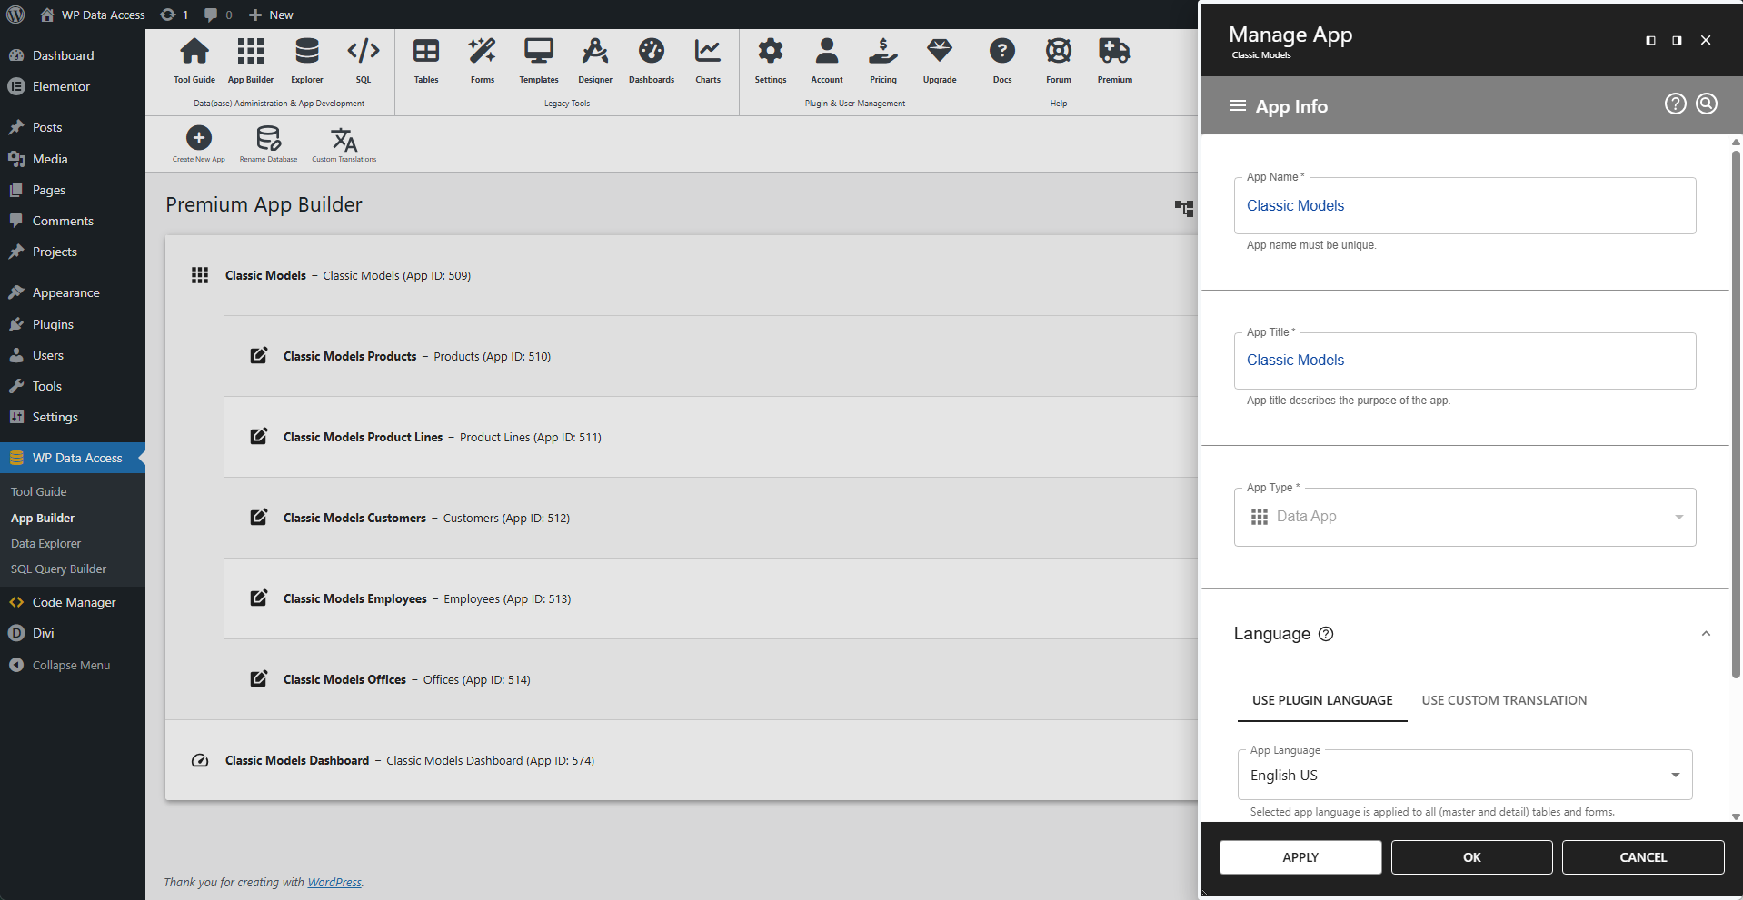The height and width of the screenshot is (900, 1743).
Task: Switch to the USE CUSTOM TRANSLATION tab
Action: click(x=1503, y=700)
